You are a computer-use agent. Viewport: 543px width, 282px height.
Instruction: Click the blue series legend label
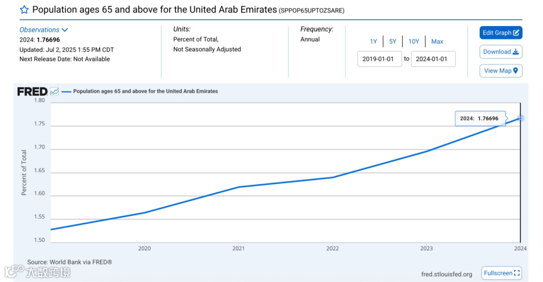coord(145,91)
